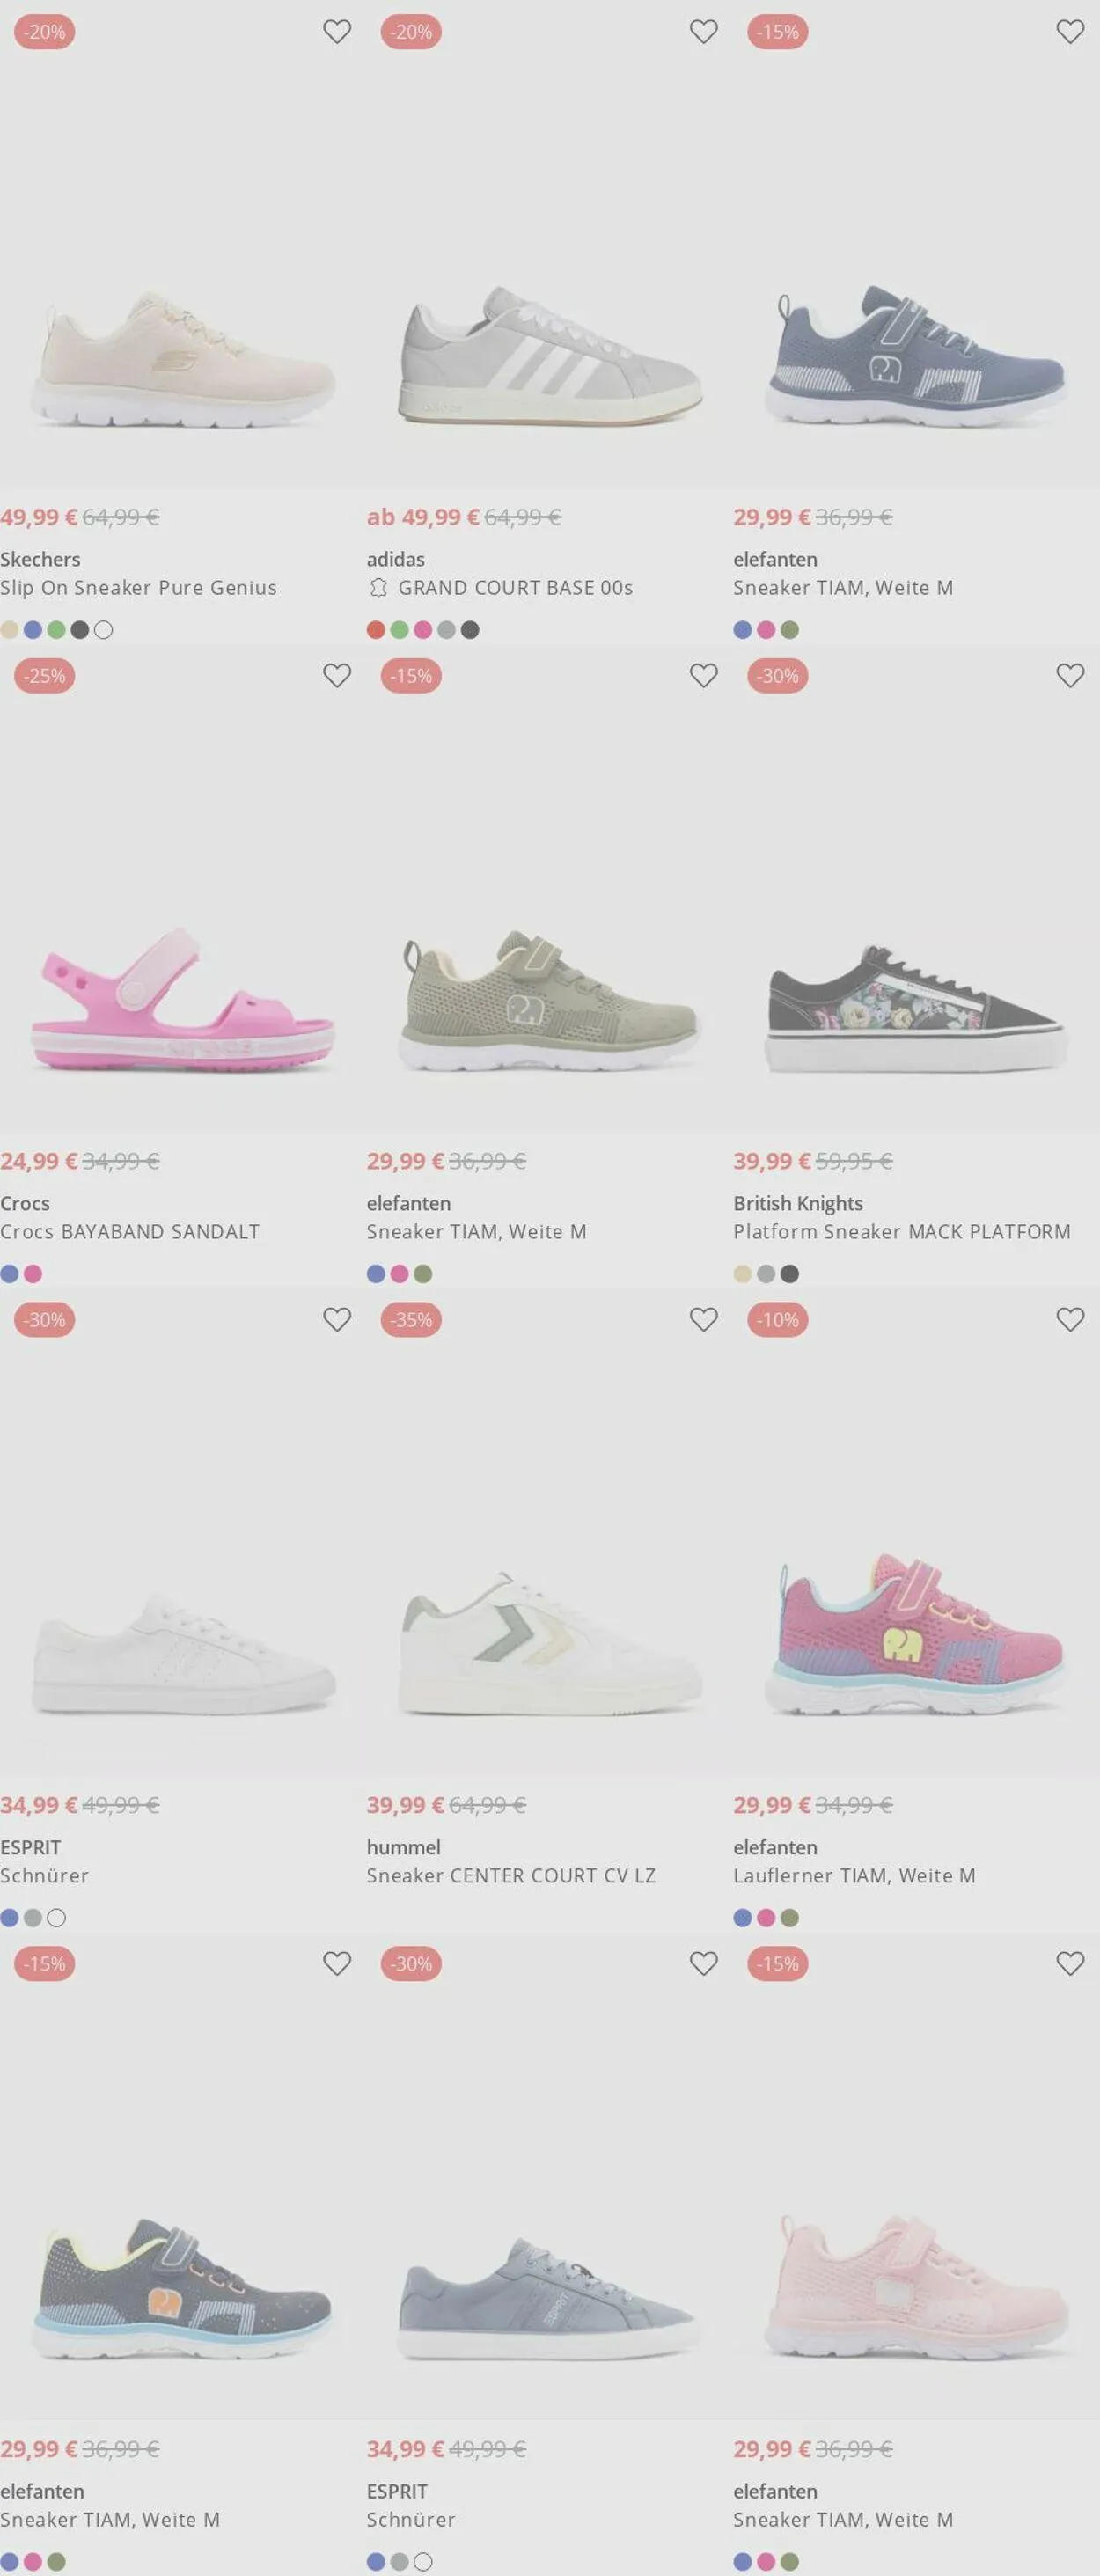Wishlist the pink elefanten Lauflerner shoe
This screenshot has width=1100, height=2576.
tap(1070, 1320)
